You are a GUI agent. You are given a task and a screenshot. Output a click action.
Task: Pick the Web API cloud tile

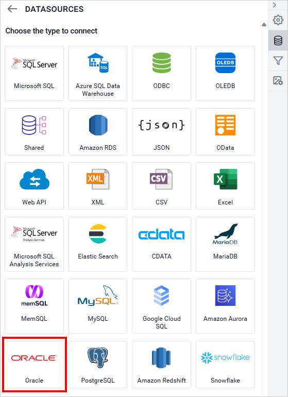point(34,186)
